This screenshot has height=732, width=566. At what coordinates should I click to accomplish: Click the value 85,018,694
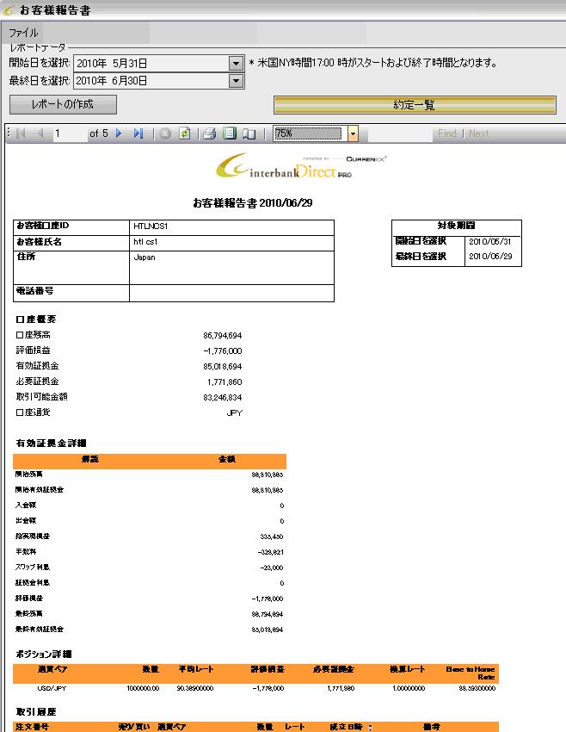click(x=223, y=367)
